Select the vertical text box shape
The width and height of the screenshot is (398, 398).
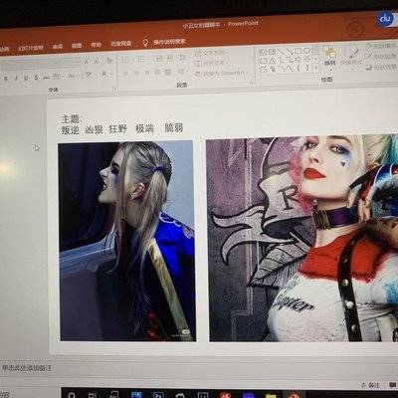coord(273,52)
